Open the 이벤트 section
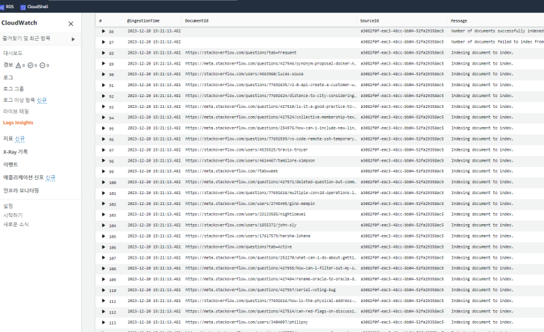 tap(10, 164)
